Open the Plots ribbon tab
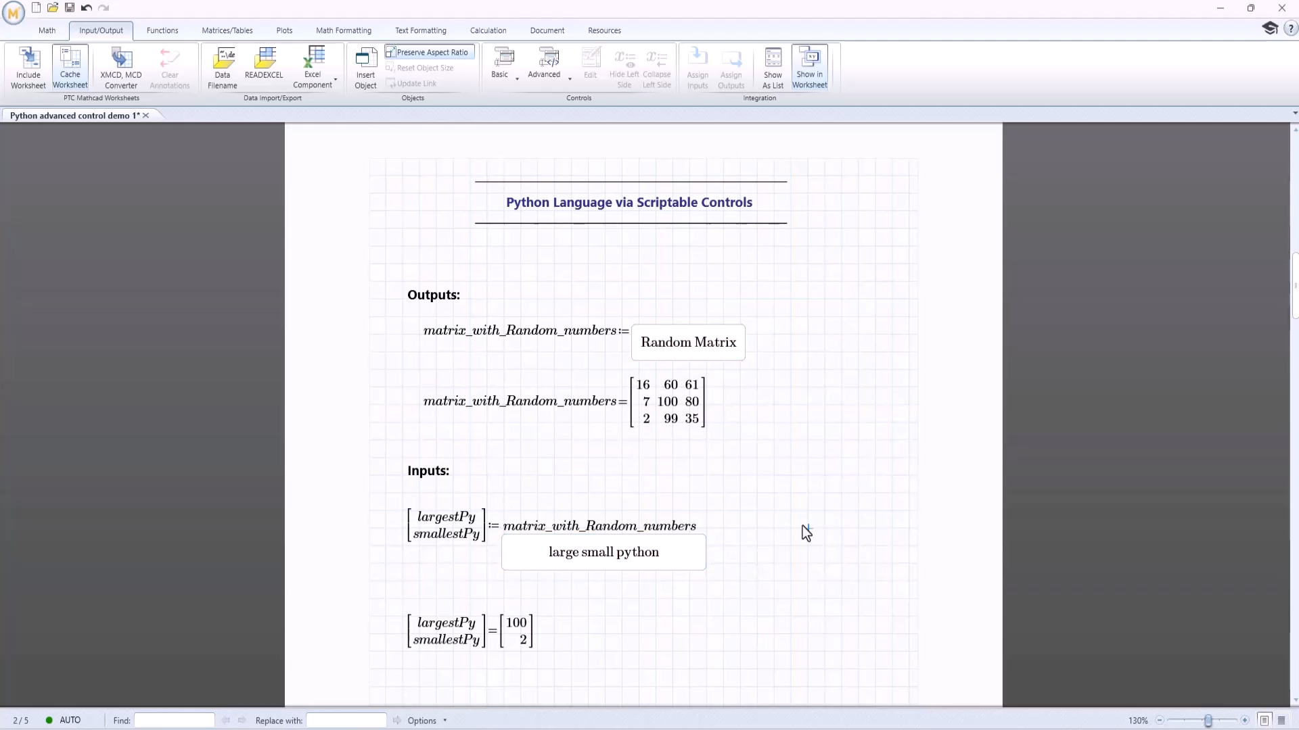 pos(284,30)
